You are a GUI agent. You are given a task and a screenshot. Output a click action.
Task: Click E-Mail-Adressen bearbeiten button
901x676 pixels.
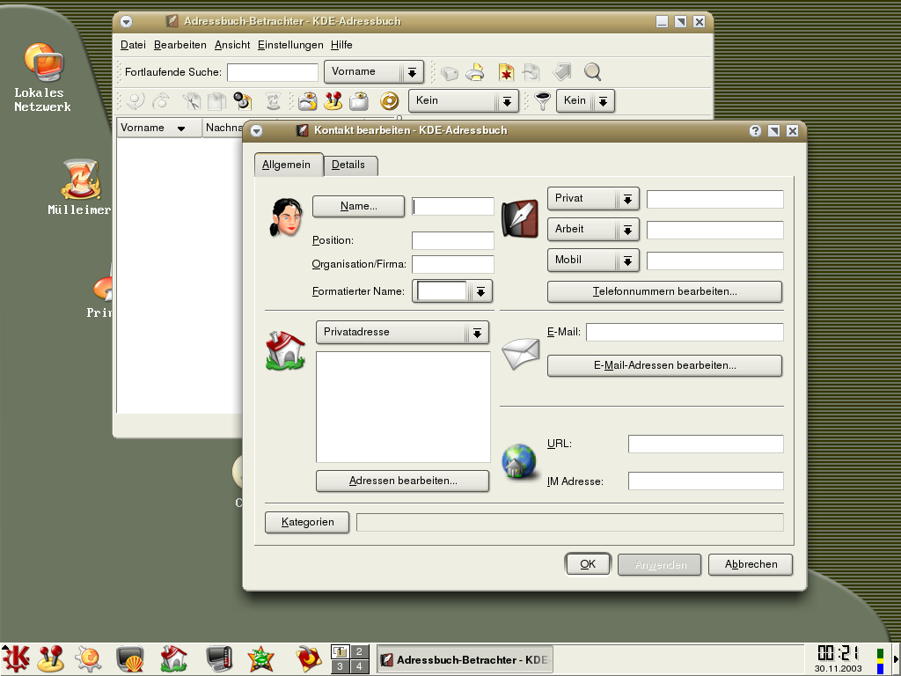coord(665,365)
